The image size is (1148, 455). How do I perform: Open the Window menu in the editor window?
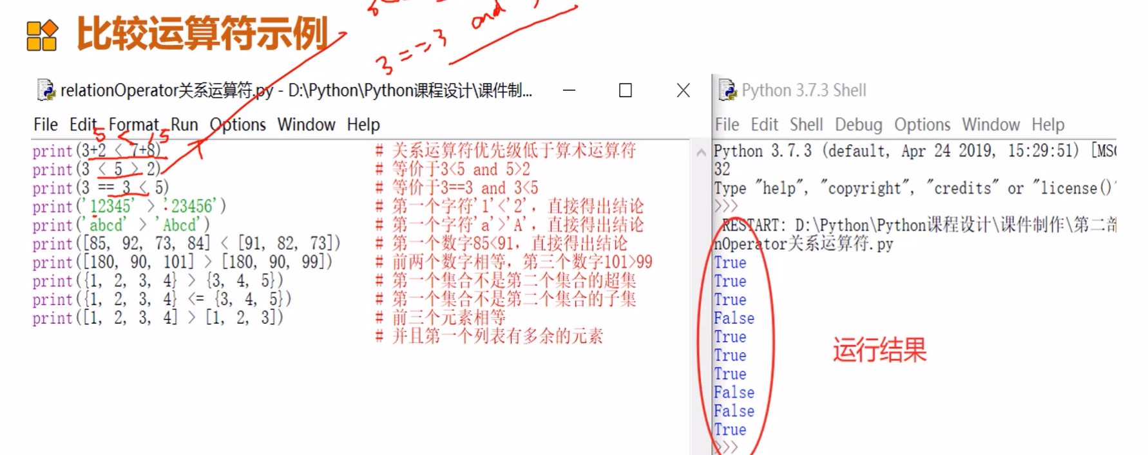(306, 124)
